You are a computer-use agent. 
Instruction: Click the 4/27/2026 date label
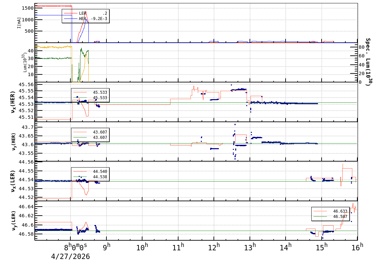coord(70,257)
